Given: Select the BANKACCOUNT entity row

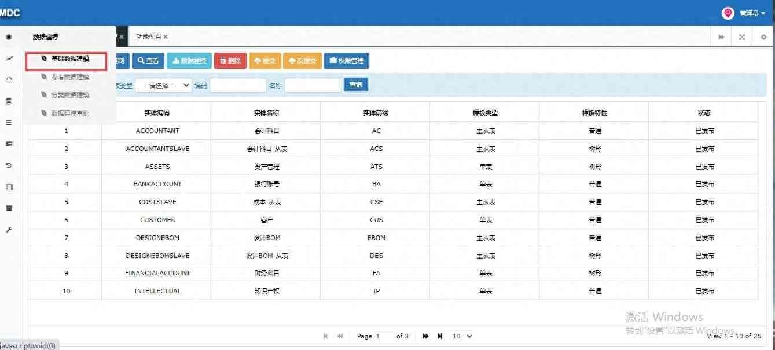Looking at the screenshot, I should tap(393, 184).
